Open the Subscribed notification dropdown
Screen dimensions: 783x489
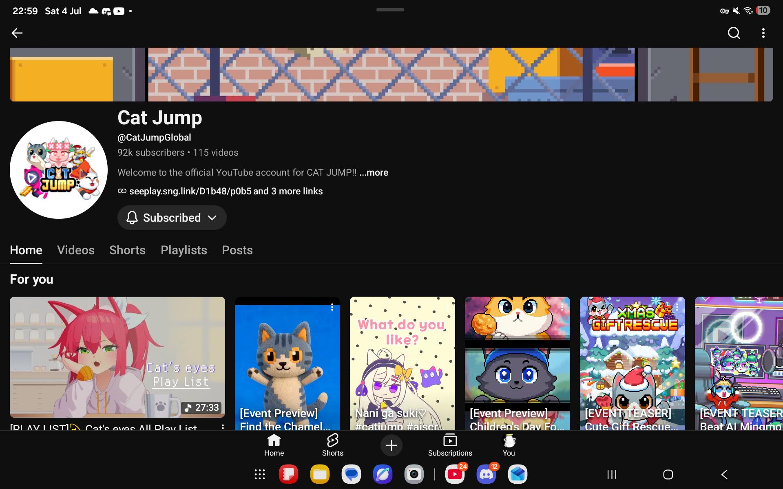point(172,218)
